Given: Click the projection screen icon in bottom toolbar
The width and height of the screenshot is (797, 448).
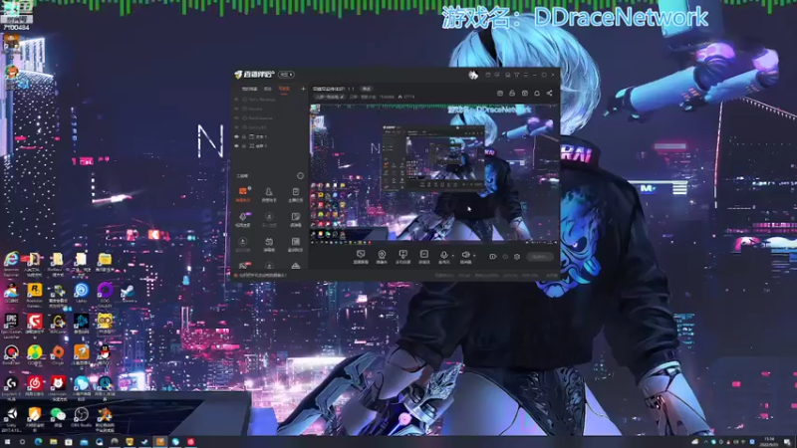Looking at the screenshot, I should pos(403,254).
